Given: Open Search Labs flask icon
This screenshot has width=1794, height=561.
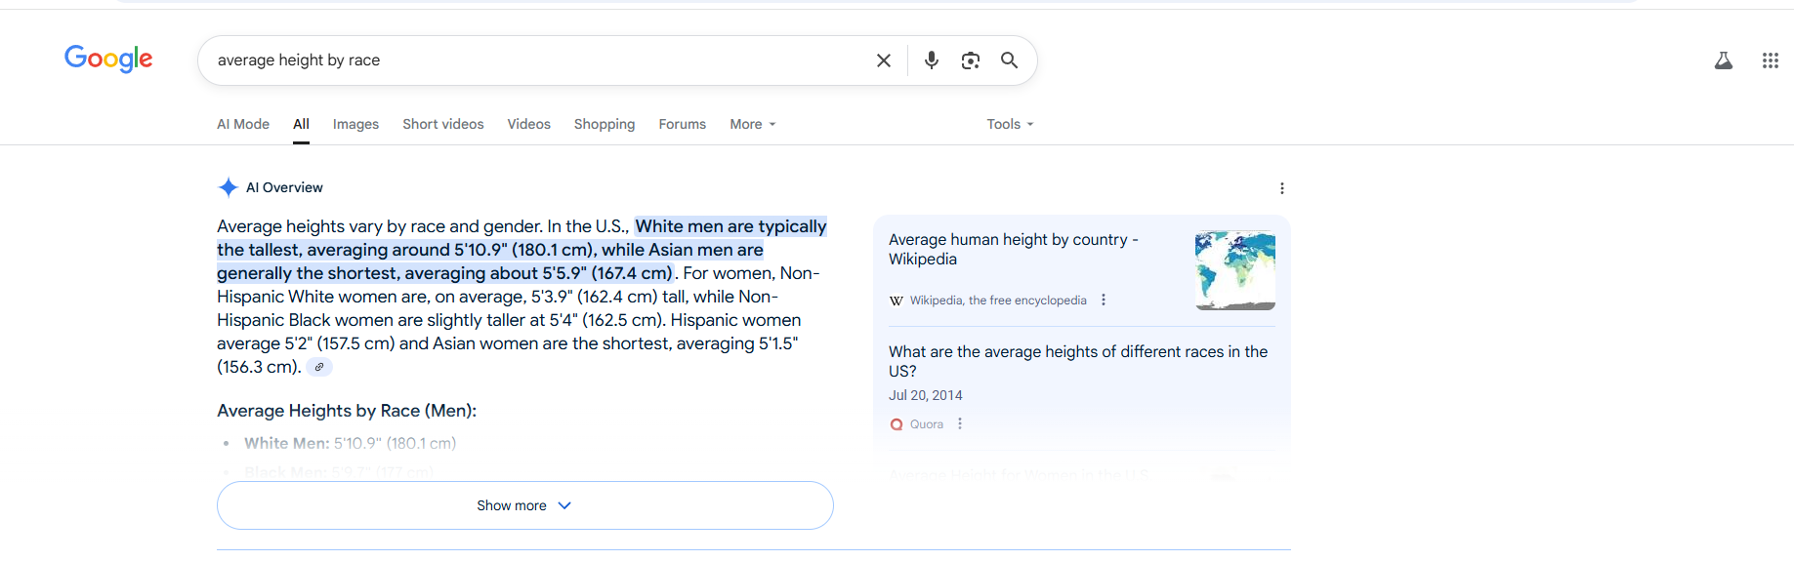Looking at the screenshot, I should coord(1724,60).
